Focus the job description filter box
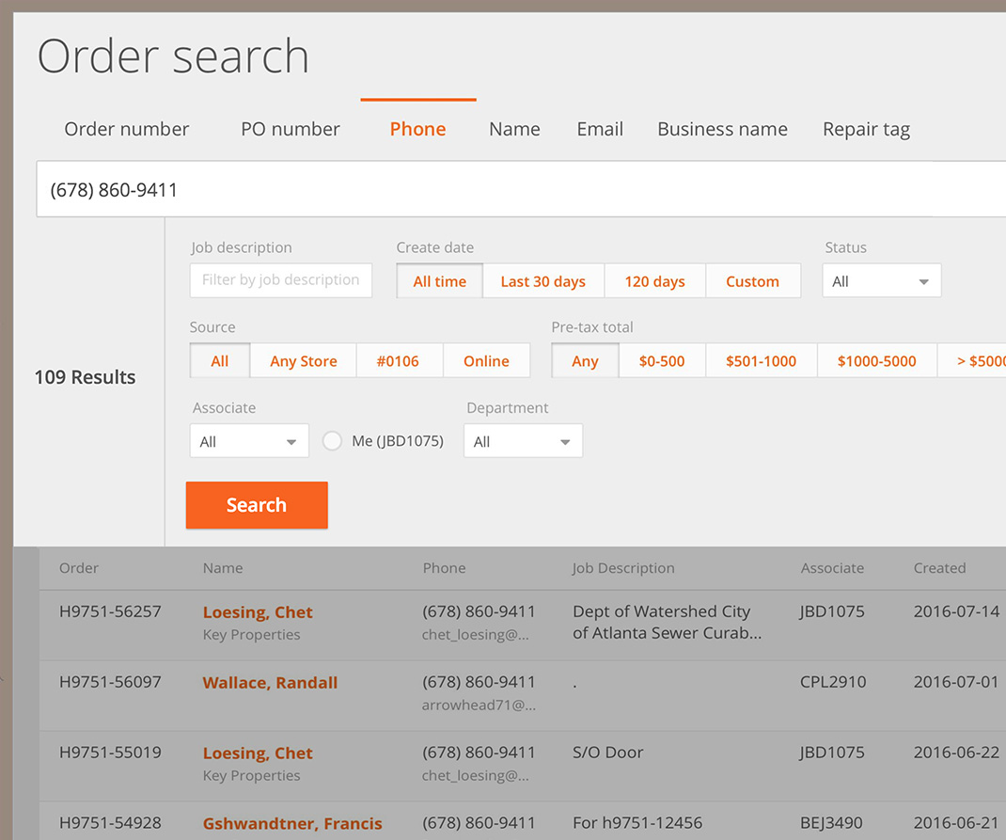The height and width of the screenshot is (840, 1006). pyautogui.click(x=280, y=280)
